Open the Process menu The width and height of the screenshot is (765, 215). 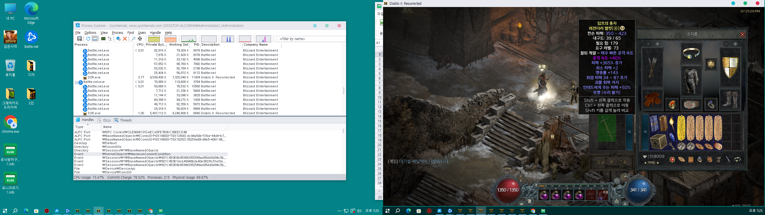117,33
